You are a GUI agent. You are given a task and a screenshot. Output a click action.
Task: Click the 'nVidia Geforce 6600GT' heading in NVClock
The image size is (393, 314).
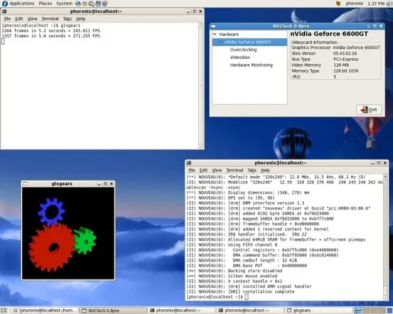(x=329, y=34)
